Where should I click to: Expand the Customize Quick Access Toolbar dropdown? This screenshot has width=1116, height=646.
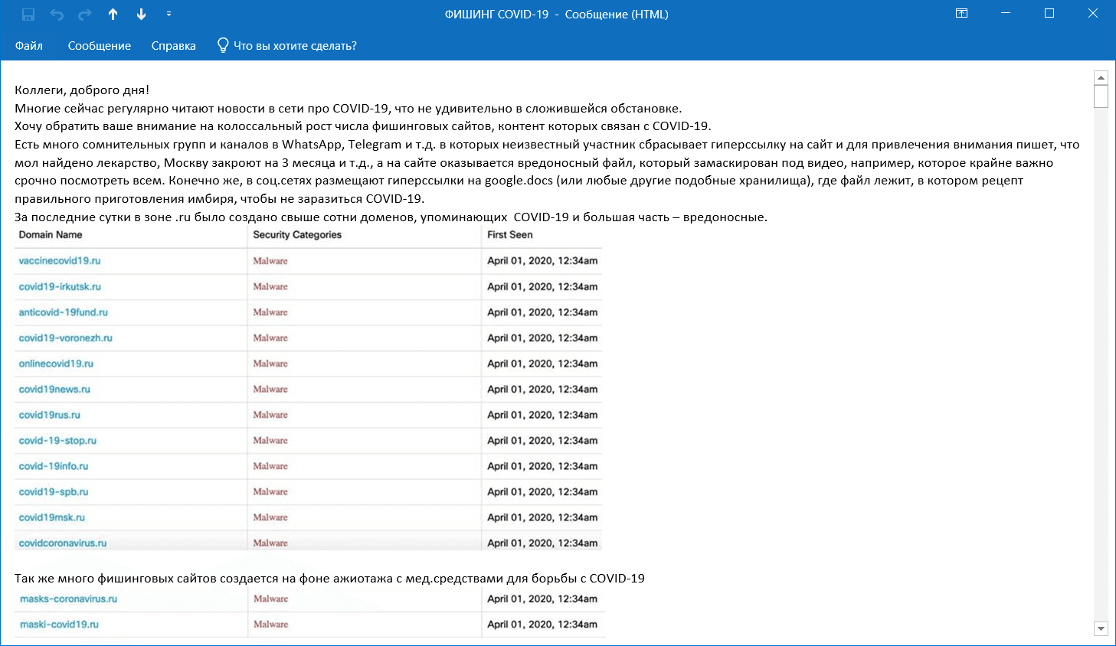point(169,15)
